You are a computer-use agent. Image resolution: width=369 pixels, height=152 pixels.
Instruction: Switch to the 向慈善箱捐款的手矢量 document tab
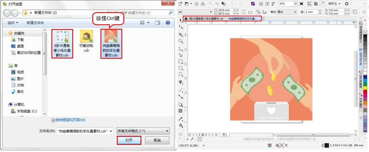[243, 19]
